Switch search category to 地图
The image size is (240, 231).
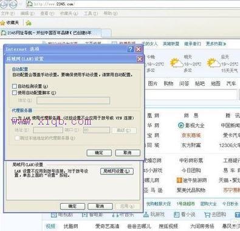pyautogui.click(x=216, y=83)
